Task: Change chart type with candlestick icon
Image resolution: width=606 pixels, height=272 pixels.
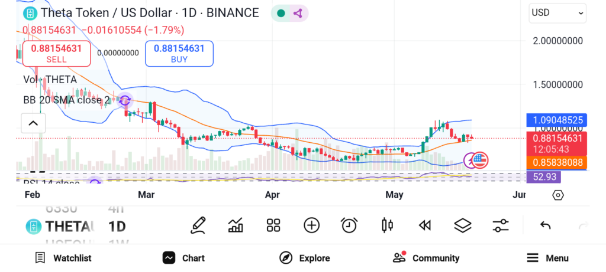Action: [x=387, y=225]
